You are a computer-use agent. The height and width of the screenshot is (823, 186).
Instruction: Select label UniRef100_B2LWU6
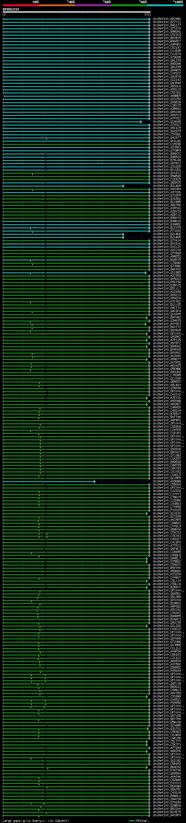167,234
